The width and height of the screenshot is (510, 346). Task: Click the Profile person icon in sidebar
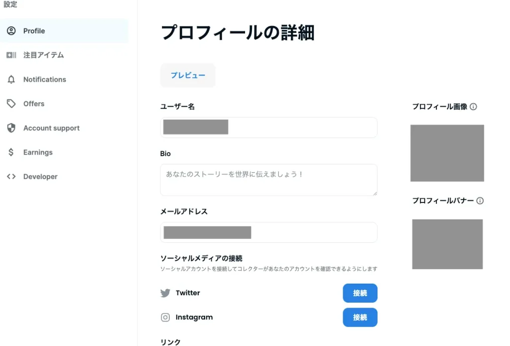click(x=11, y=31)
